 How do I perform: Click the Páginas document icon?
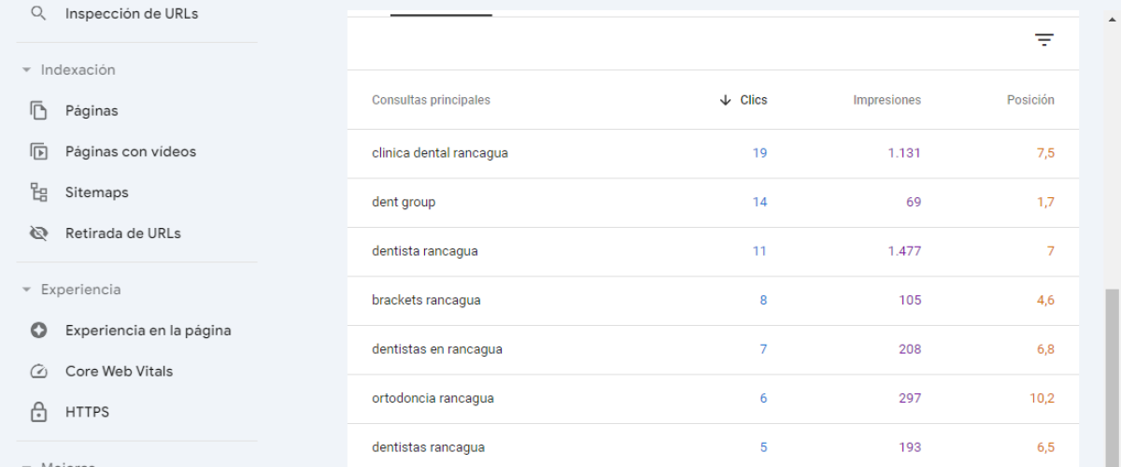pyautogui.click(x=38, y=110)
